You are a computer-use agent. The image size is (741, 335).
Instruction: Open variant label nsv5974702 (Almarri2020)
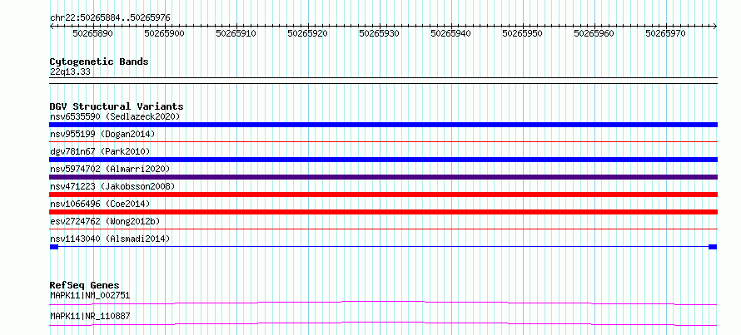(110, 169)
